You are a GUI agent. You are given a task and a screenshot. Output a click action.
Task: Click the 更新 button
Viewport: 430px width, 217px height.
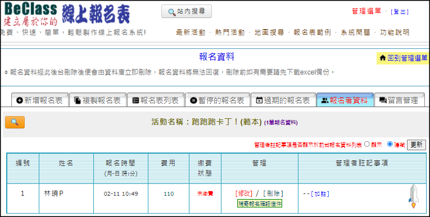417,145
